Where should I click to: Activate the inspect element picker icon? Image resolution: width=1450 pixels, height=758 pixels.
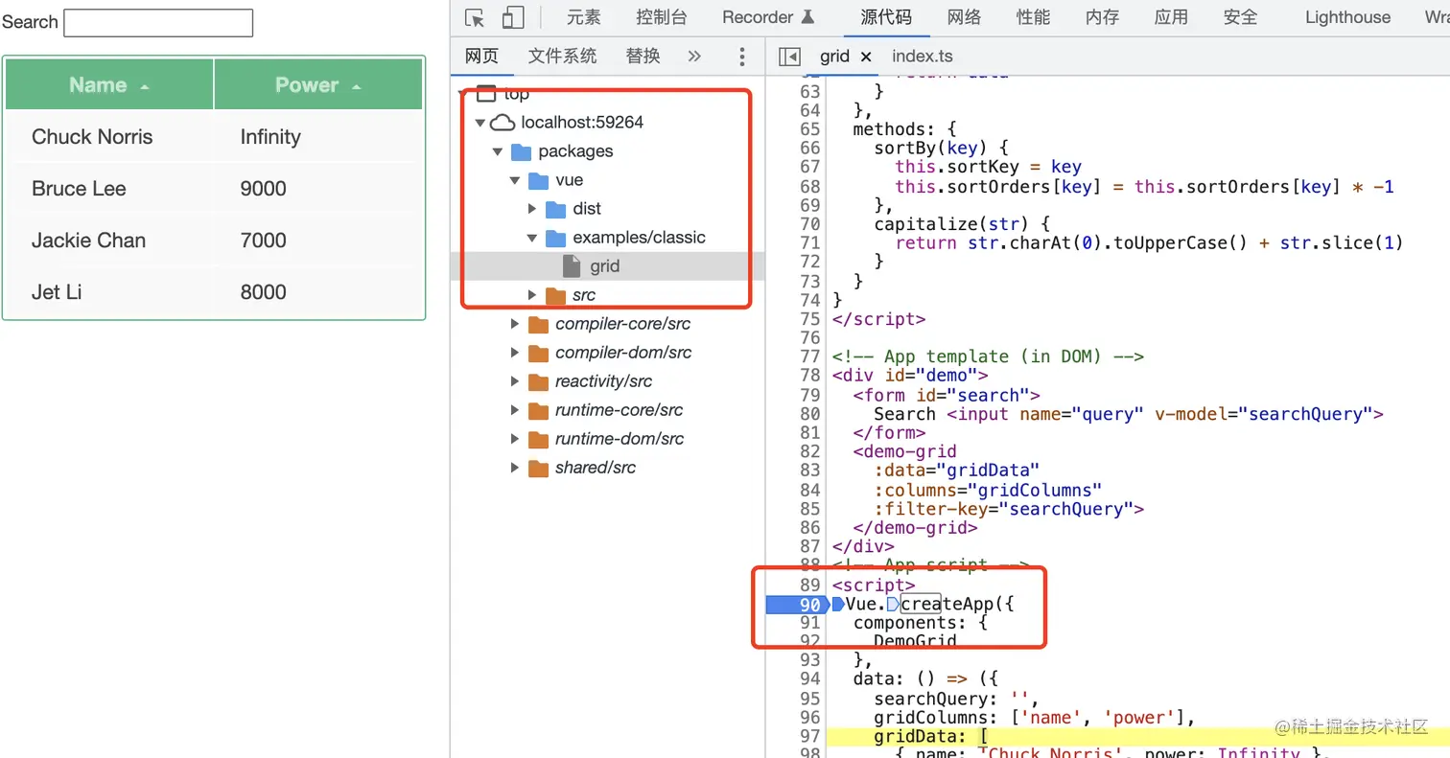475,17
